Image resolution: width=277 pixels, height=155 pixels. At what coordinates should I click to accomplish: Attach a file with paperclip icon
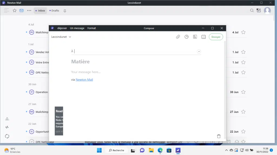(x=178, y=37)
